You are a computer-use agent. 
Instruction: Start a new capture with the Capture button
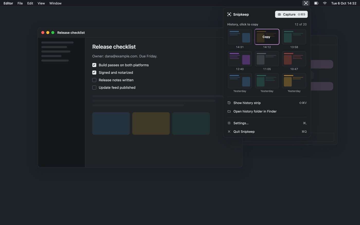(291, 14)
